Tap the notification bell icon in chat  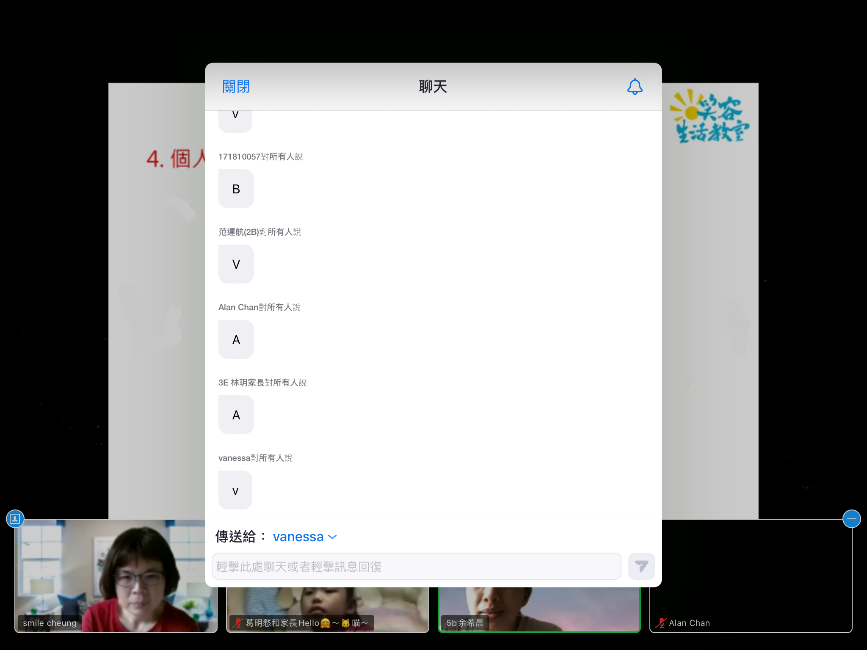pyautogui.click(x=635, y=87)
